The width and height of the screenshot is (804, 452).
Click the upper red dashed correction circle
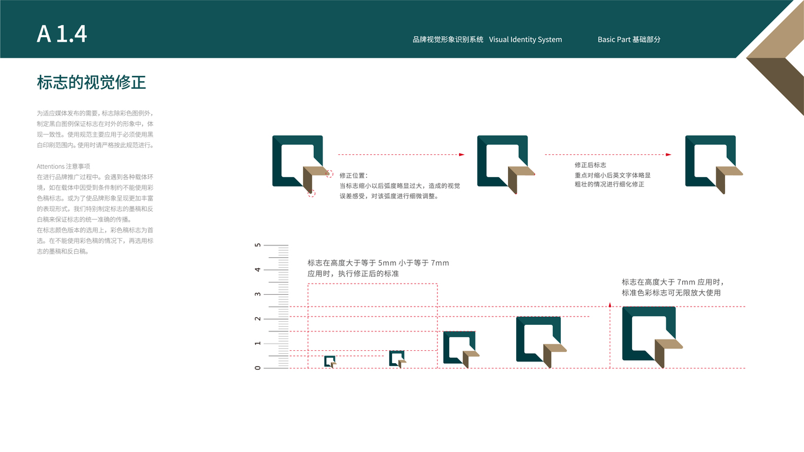330,174
